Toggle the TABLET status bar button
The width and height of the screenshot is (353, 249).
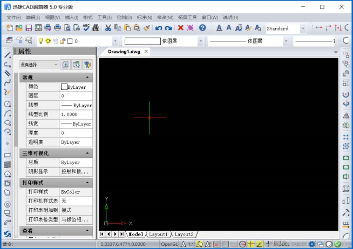(x=300, y=244)
